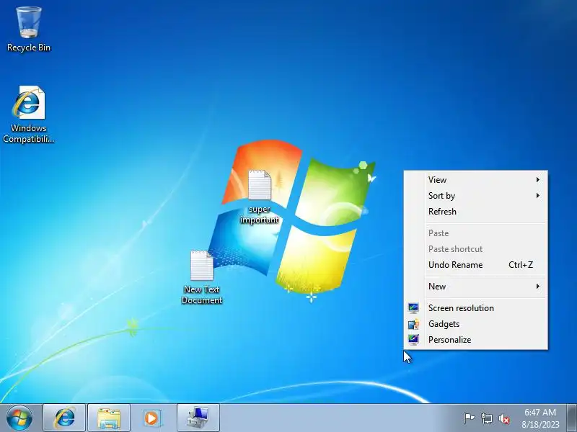Image resolution: width=577 pixels, height=432 pixels.
Task: Open the Start menu orb
Action: click(x=19, y=418)
